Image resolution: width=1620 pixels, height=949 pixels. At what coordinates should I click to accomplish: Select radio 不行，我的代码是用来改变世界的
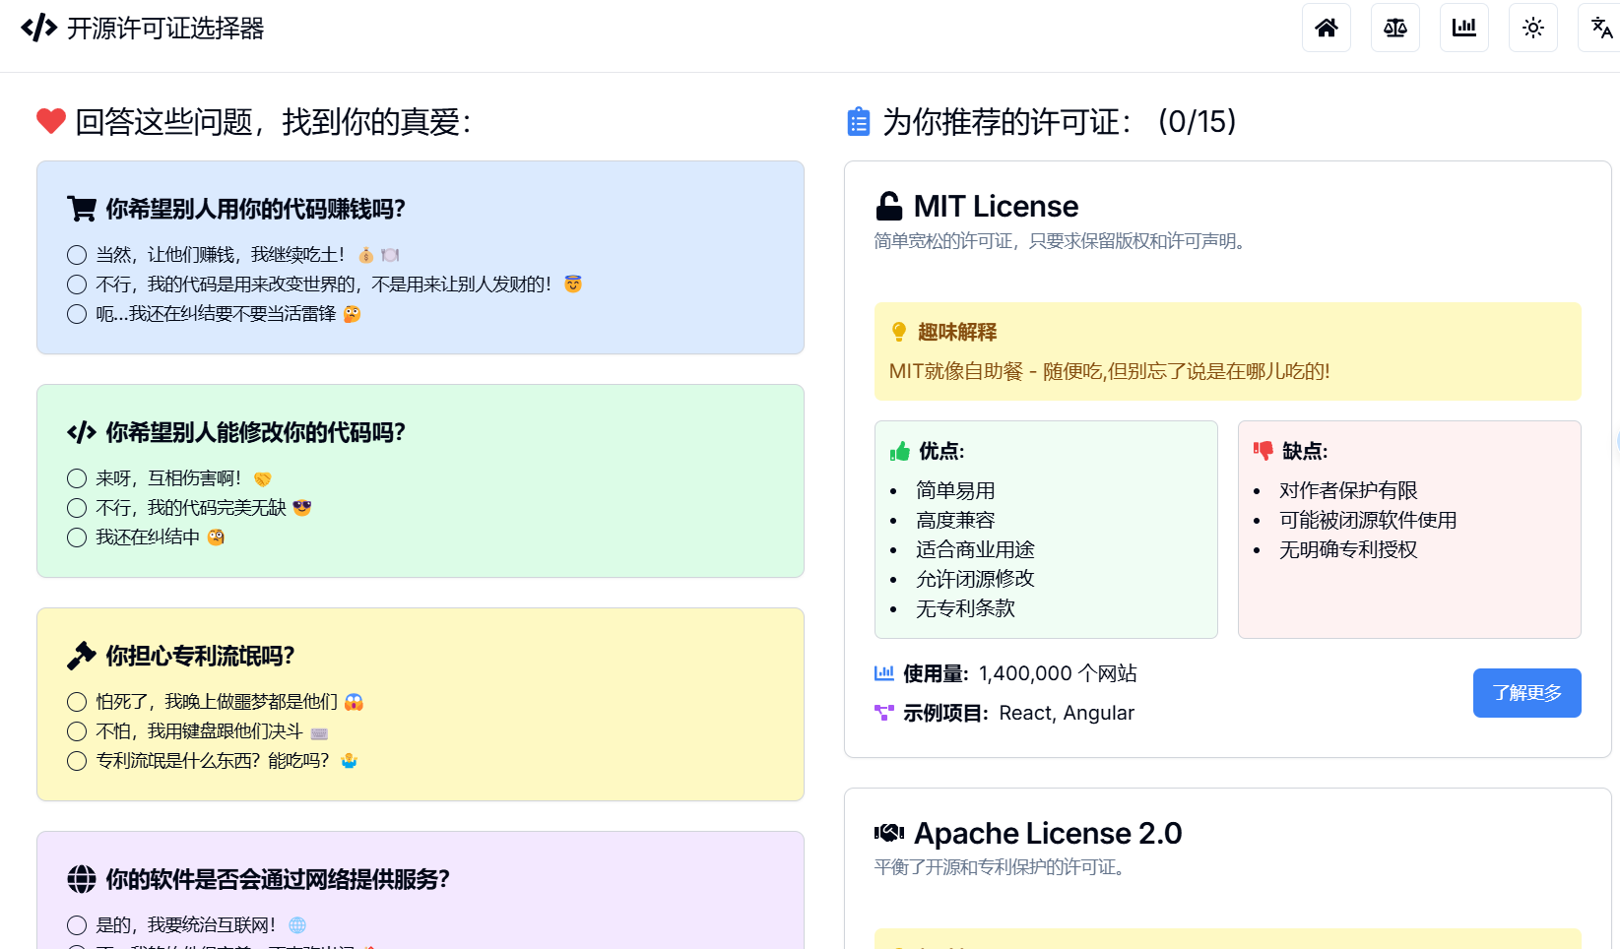coord(77,285)
